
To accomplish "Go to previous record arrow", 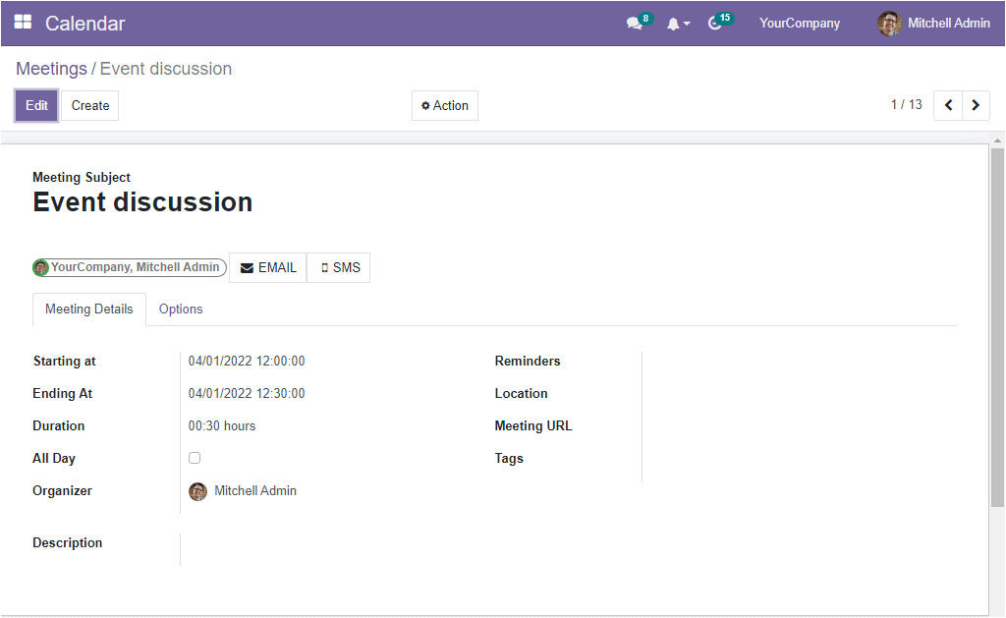I will (948, 105).
